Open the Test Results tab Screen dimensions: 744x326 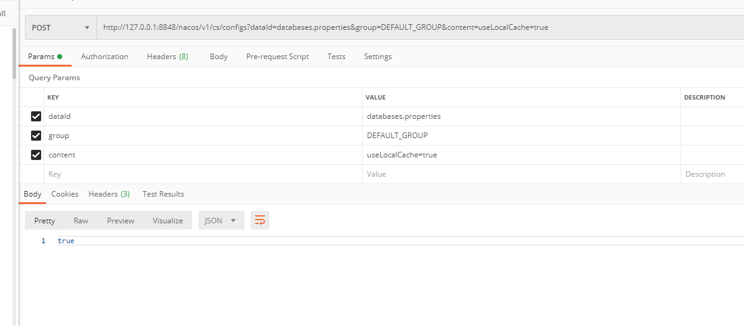coord(163,194)
